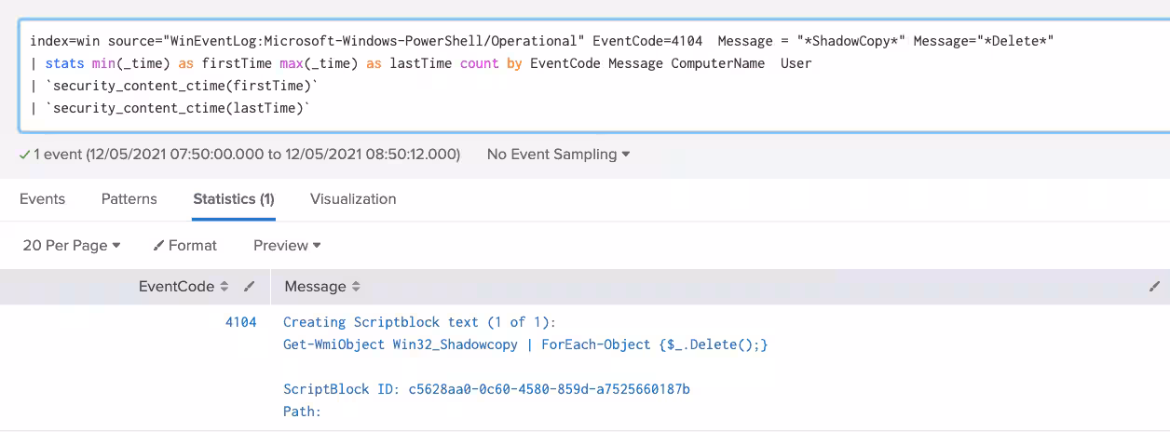Switch to the Events tab
Screen dimensions: 1170x432
42,199
